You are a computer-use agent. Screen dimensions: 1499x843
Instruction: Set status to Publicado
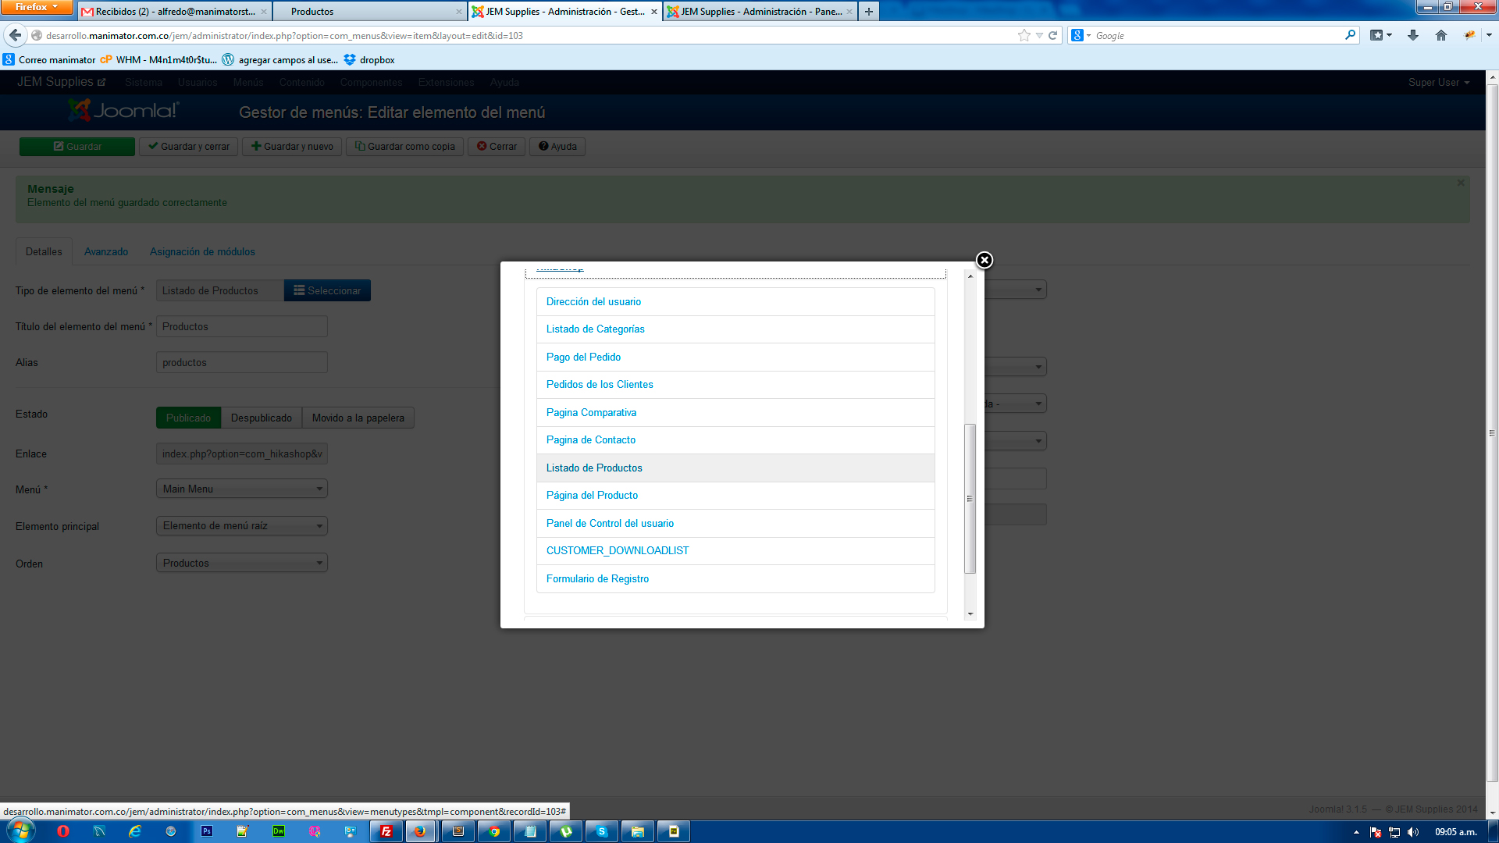pyautogui.click(x=188, y=418)
